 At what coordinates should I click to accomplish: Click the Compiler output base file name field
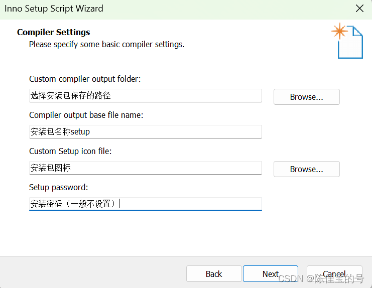coord(146,132)
